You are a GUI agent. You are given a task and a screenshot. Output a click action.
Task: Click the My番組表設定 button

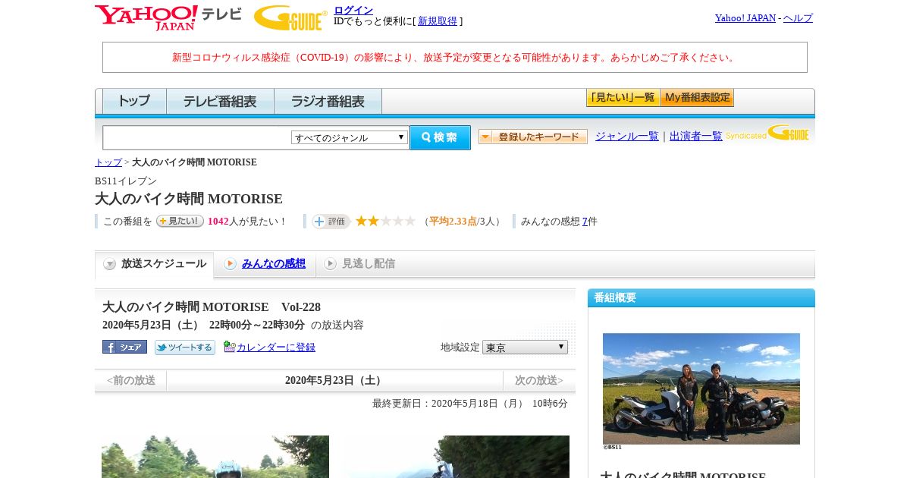[697, 98]
